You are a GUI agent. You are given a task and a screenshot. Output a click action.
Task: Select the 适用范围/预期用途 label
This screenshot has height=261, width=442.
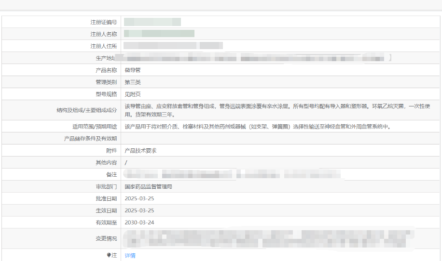click(x=95, y=127)
